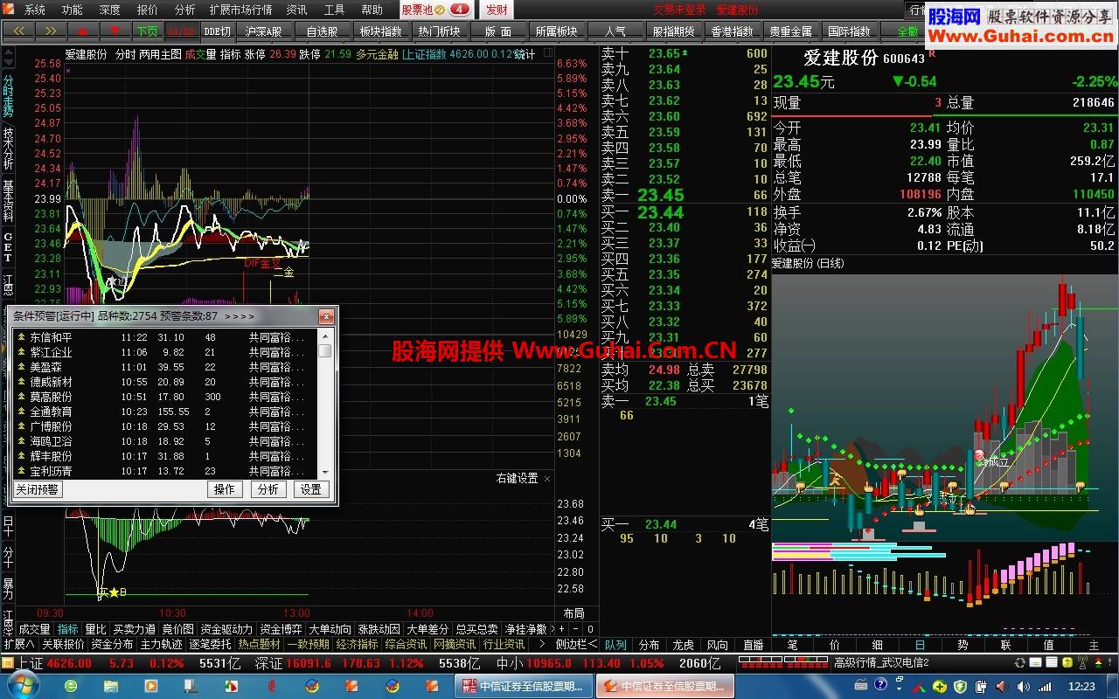Viewport: 1119px width, 699px height.
Task: Close the 条件预警 alert dialog
Action: pyautogui.click(x=326, y=315)
